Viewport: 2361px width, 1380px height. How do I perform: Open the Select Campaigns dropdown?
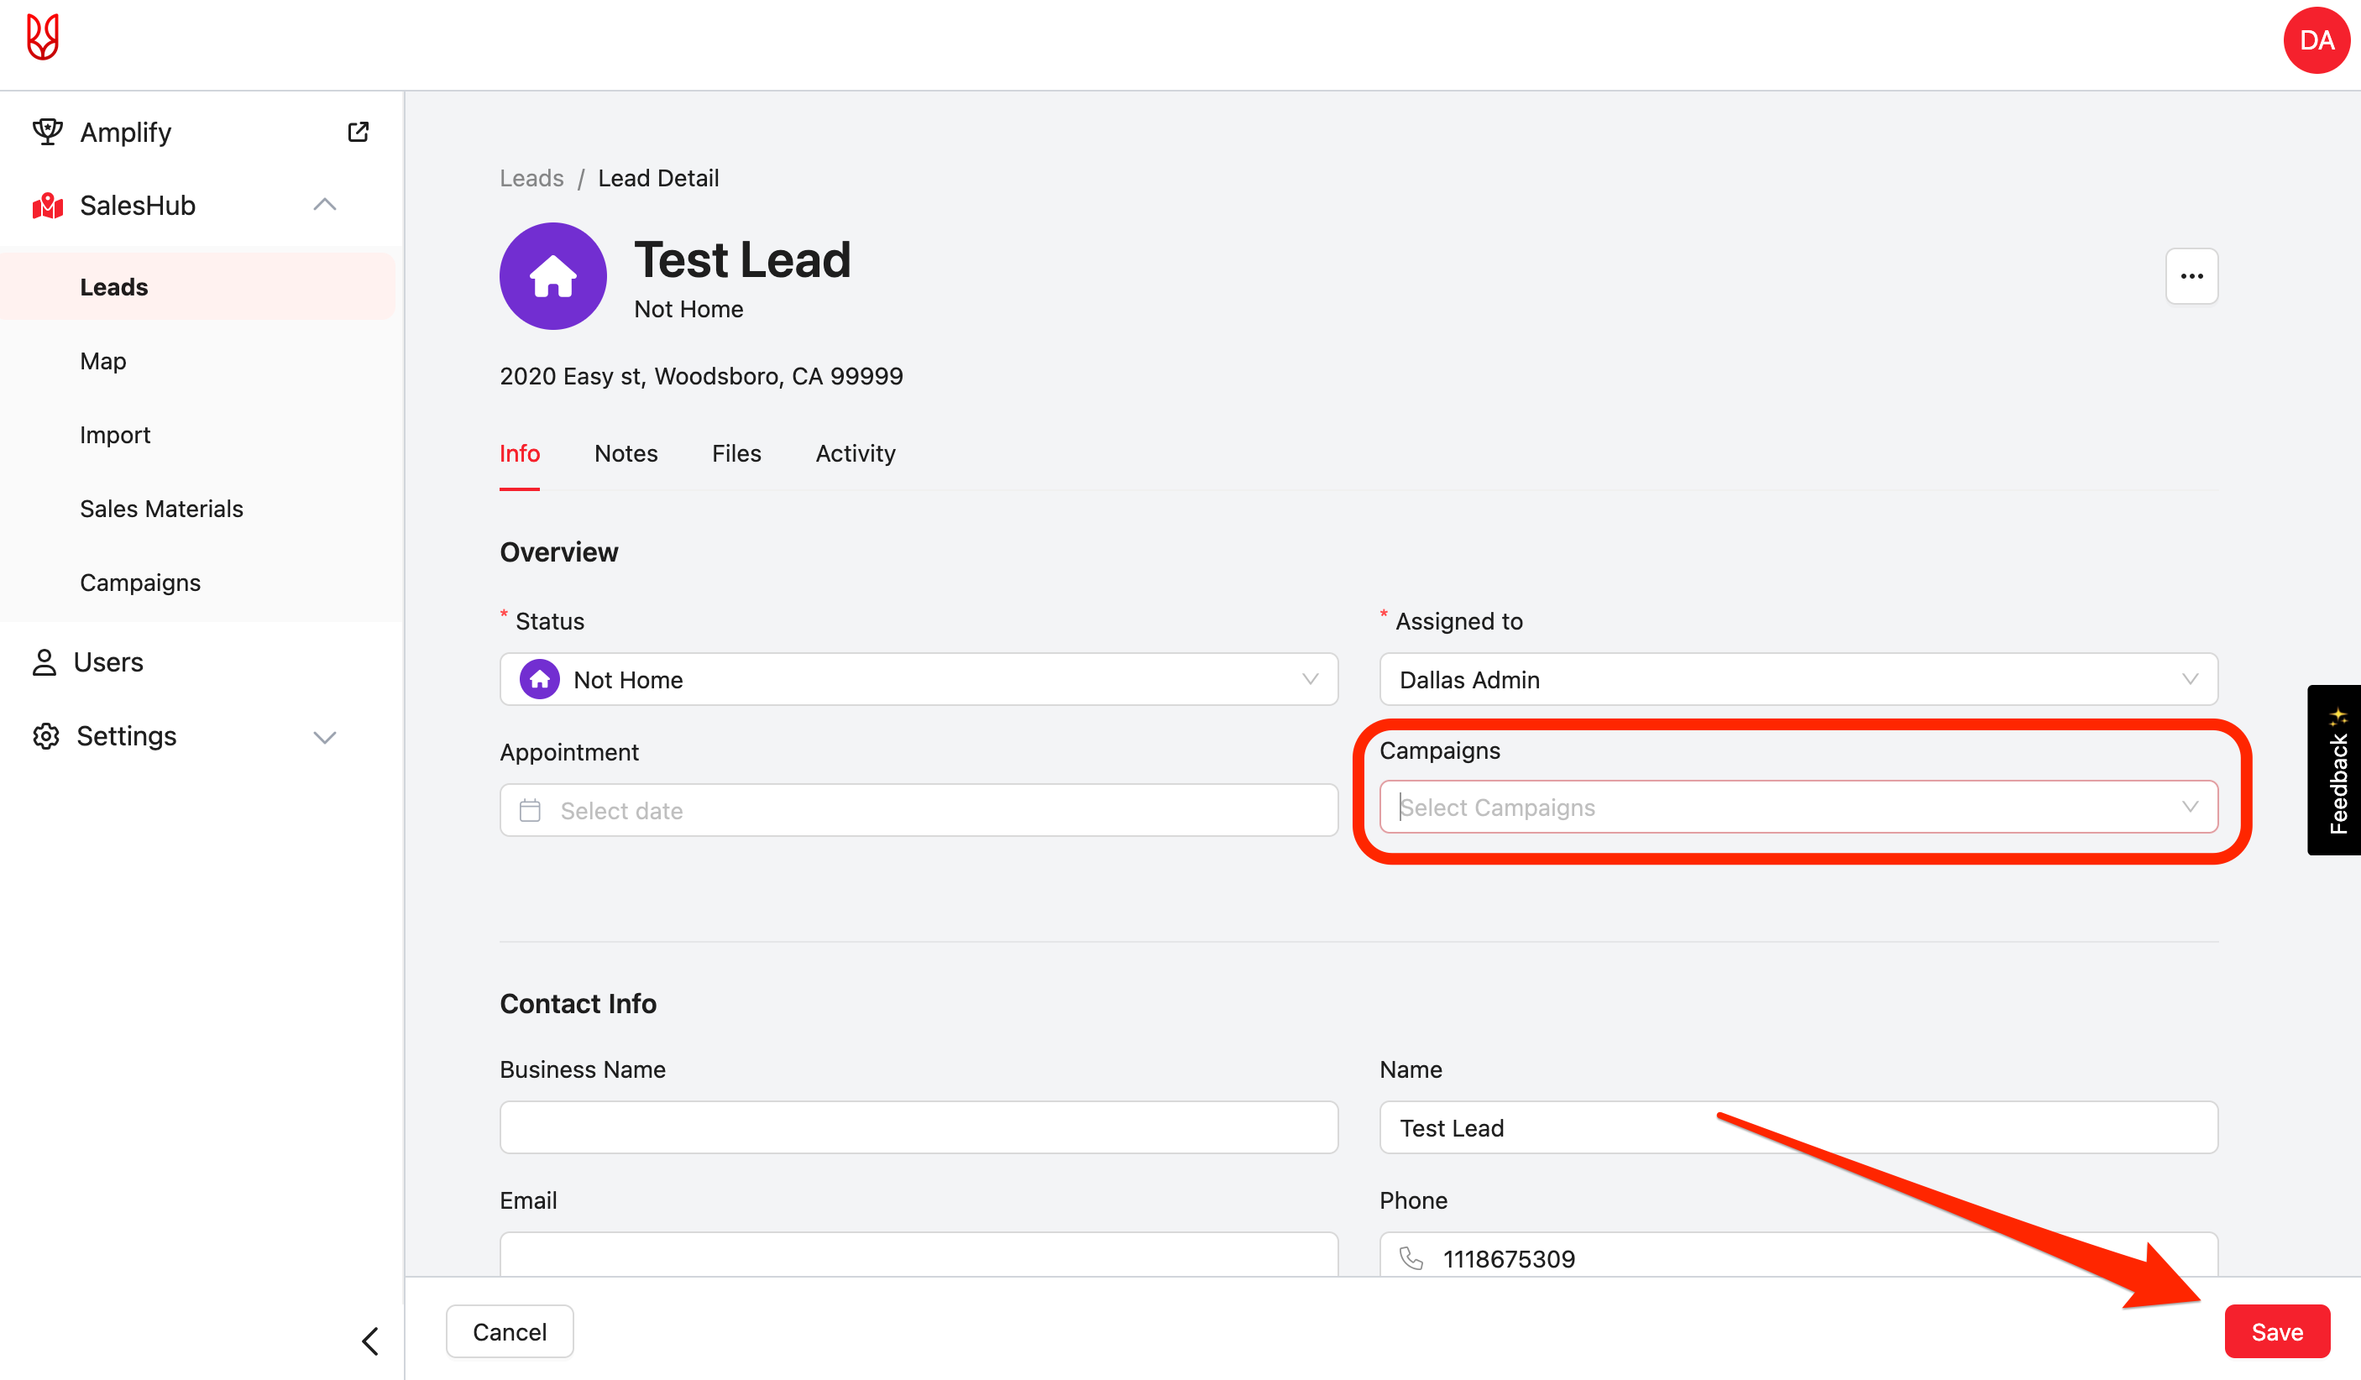tap(1797, 808)
